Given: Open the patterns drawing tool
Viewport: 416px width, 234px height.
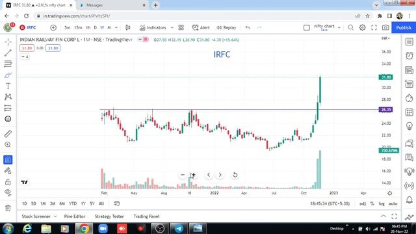Looking at the screenshot, I should [x=8, y=97].
